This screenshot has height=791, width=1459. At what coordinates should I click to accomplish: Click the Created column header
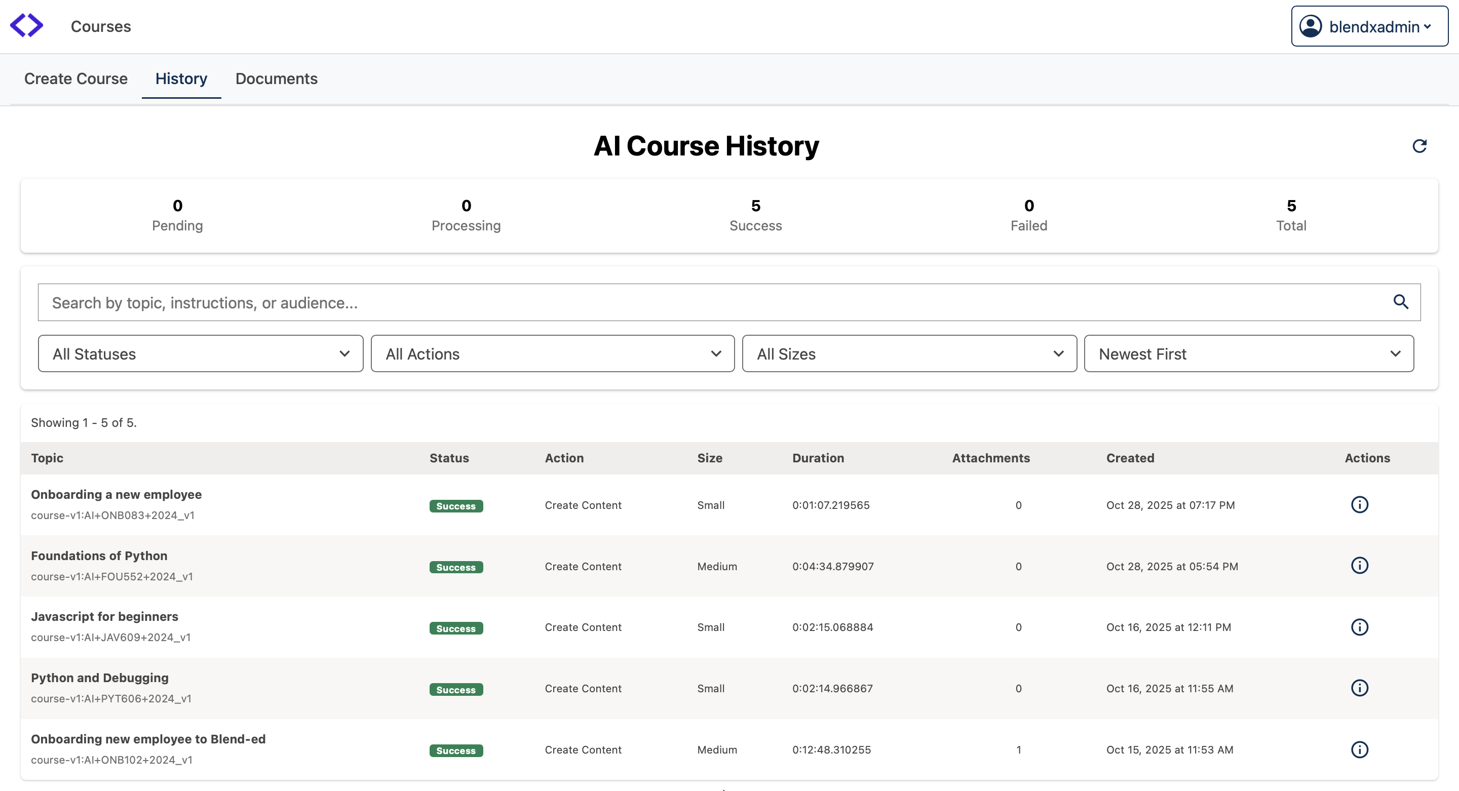[x=1129, y=458]
